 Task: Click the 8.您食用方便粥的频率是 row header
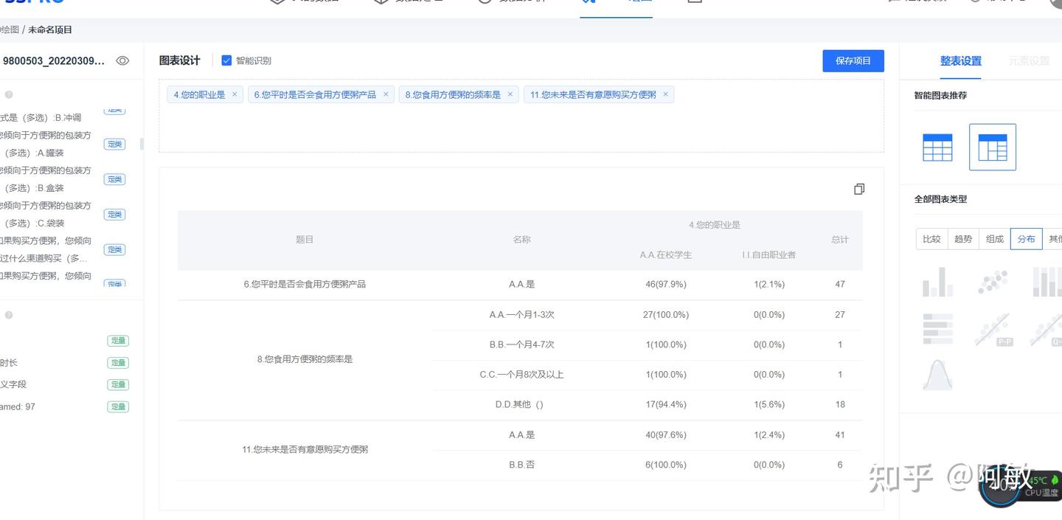[305, 360]
